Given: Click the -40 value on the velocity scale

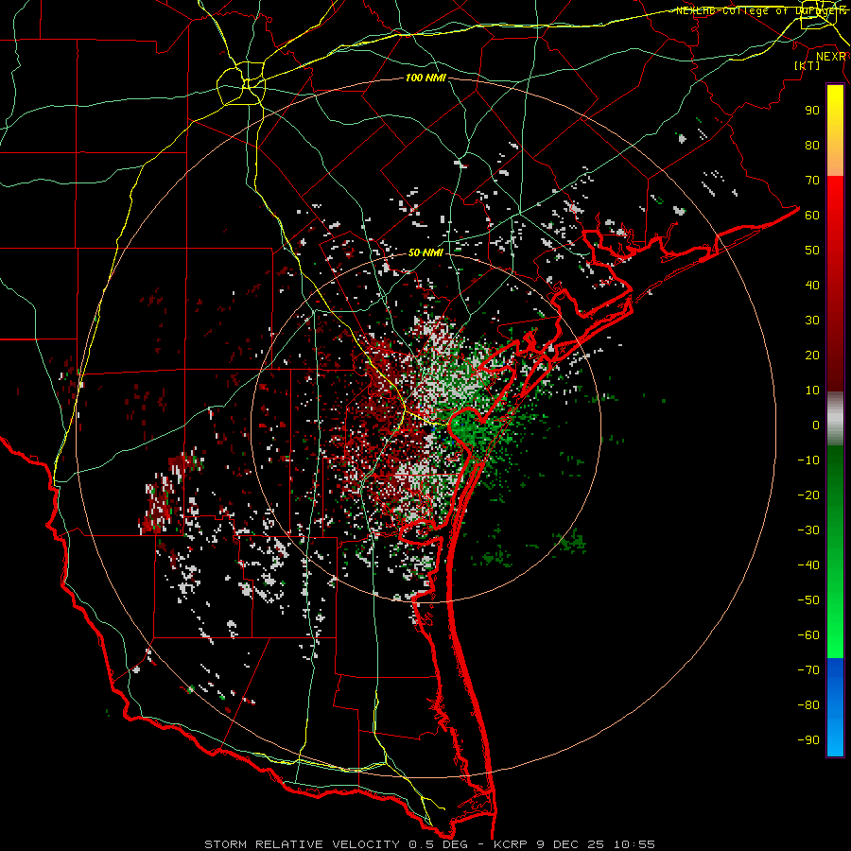Looking at the screenshot, I should tap(808, 565).
